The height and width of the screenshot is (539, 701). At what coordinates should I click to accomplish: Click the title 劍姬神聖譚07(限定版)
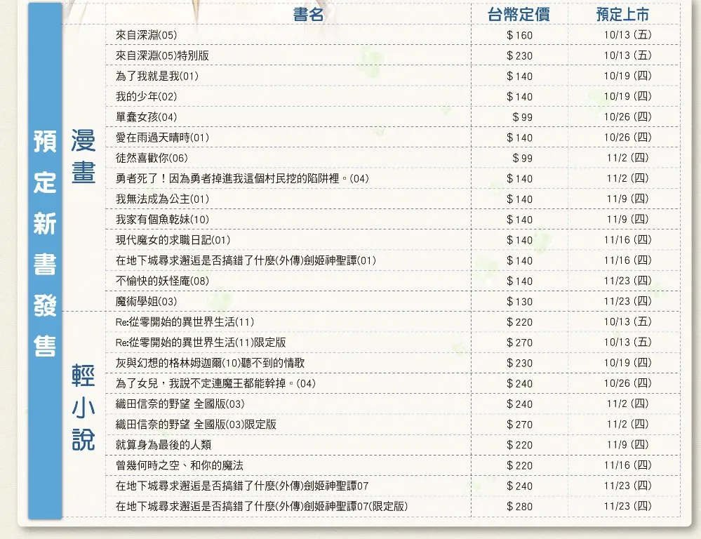[x=262, y=506]
